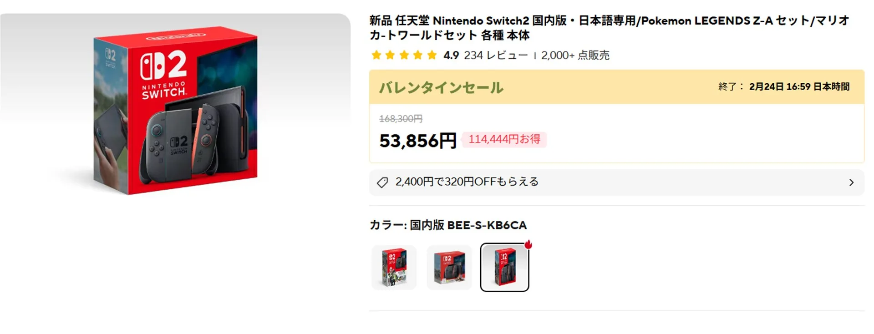Open the 234 レビュー reviews link
The height and width of the screenshot is (334, 874).
click(496, 56)
